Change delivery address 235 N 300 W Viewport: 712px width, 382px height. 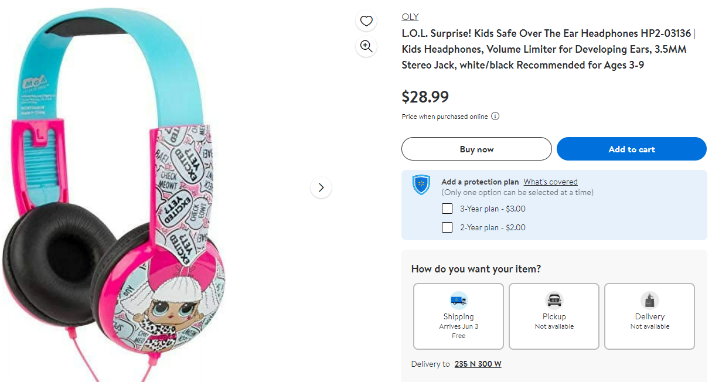tap(478, 364)
